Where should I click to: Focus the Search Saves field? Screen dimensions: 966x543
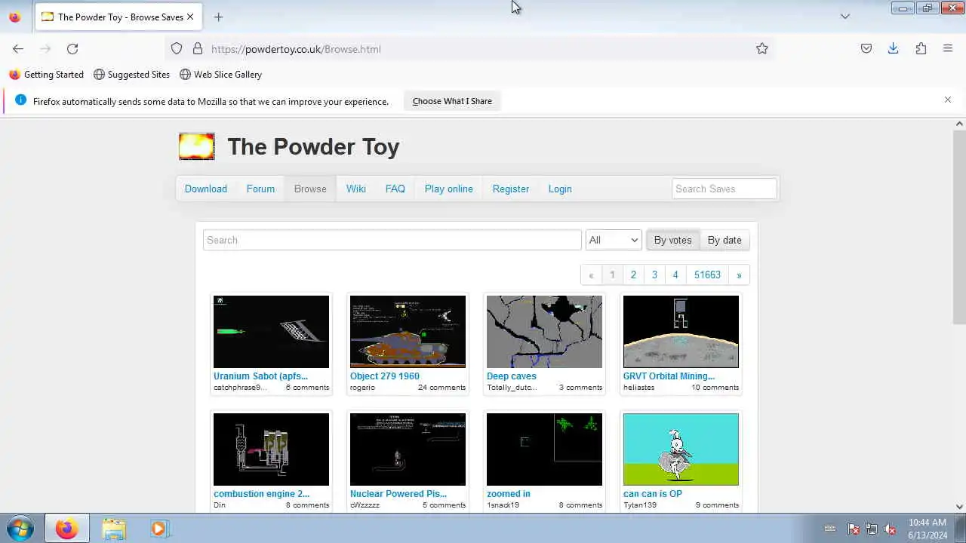[x=724, y=189]
